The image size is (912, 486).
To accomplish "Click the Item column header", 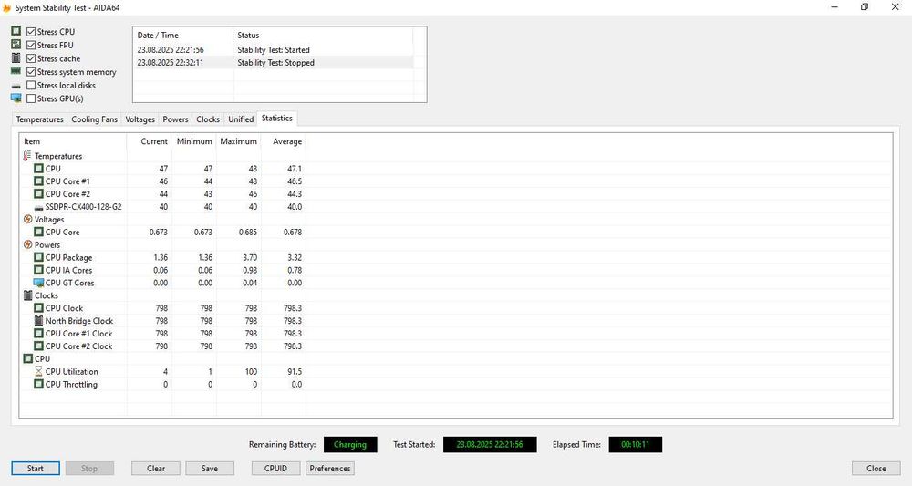I will click(x=73, y=141).
